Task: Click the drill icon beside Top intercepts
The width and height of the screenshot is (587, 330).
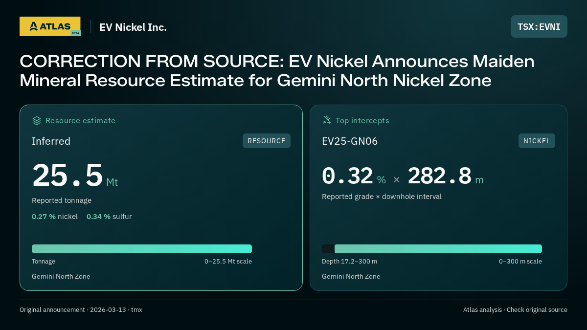Action: click(327, 120)
